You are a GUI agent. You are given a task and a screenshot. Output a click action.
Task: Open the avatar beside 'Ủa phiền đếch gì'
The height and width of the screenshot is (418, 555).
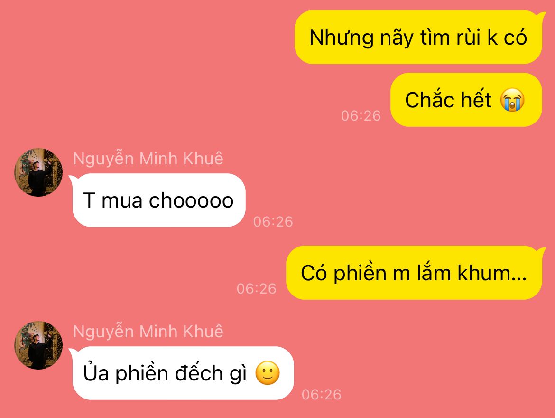coord(38,345)
